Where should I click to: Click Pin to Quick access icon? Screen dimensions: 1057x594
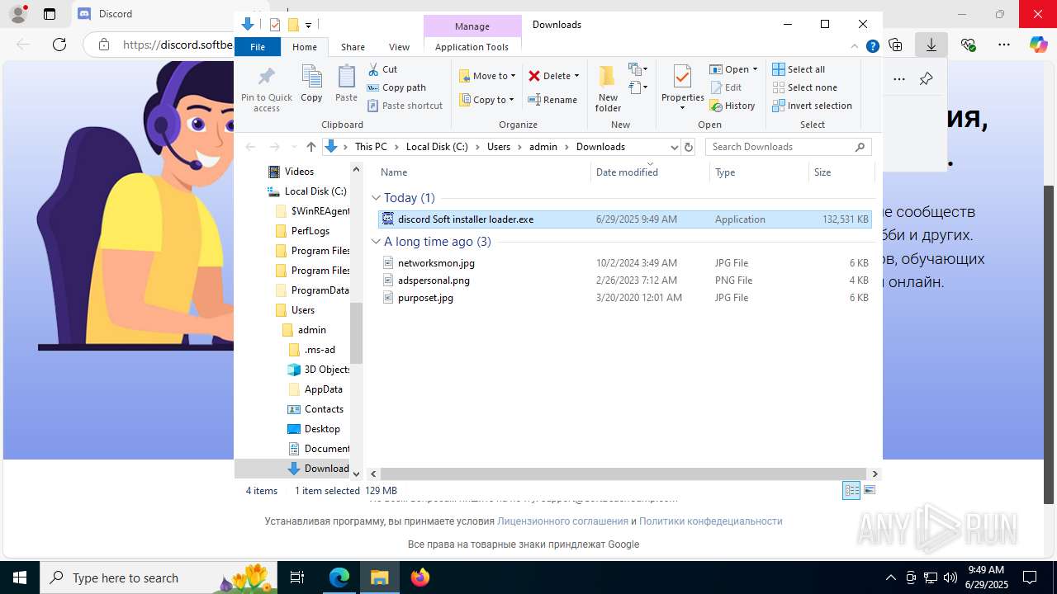tap(266, 89)
